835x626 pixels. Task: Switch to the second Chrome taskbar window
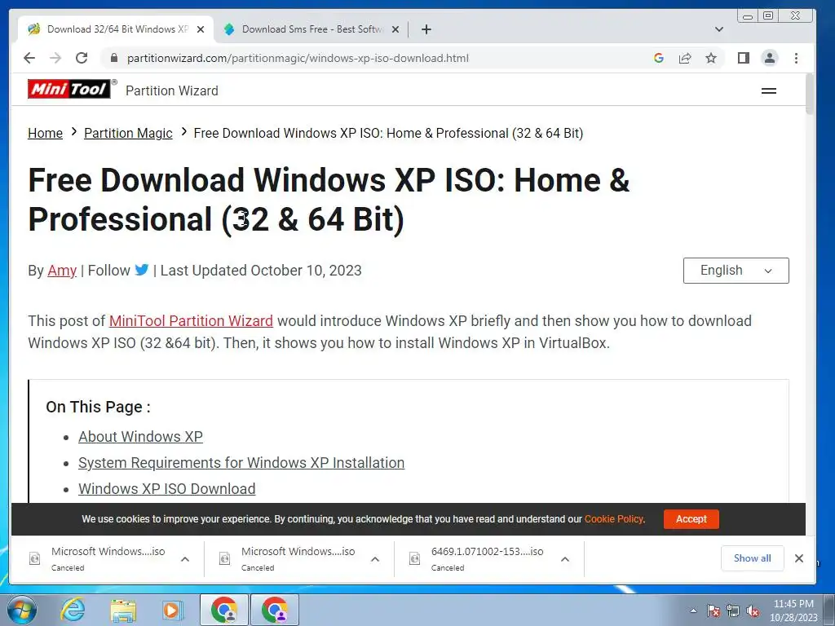tap(274, 610)
